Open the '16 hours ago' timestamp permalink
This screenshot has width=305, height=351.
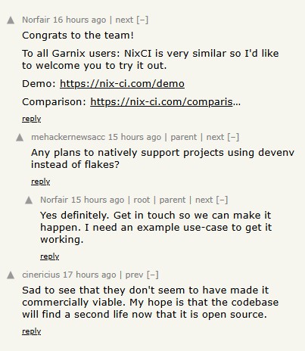(79, 20)
